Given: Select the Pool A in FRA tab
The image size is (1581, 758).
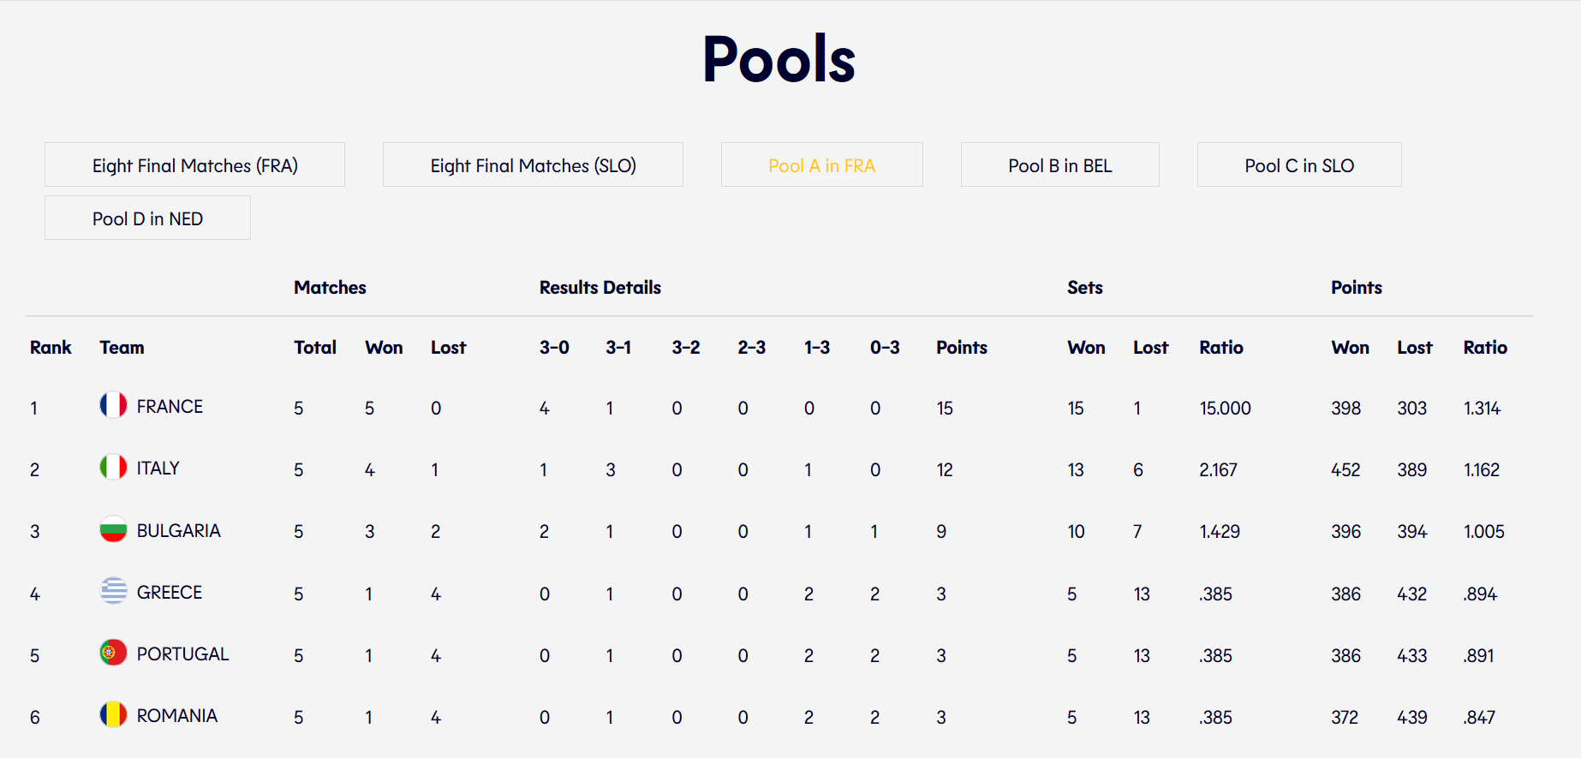Looking at the screenshot, I should coord(821,164).
